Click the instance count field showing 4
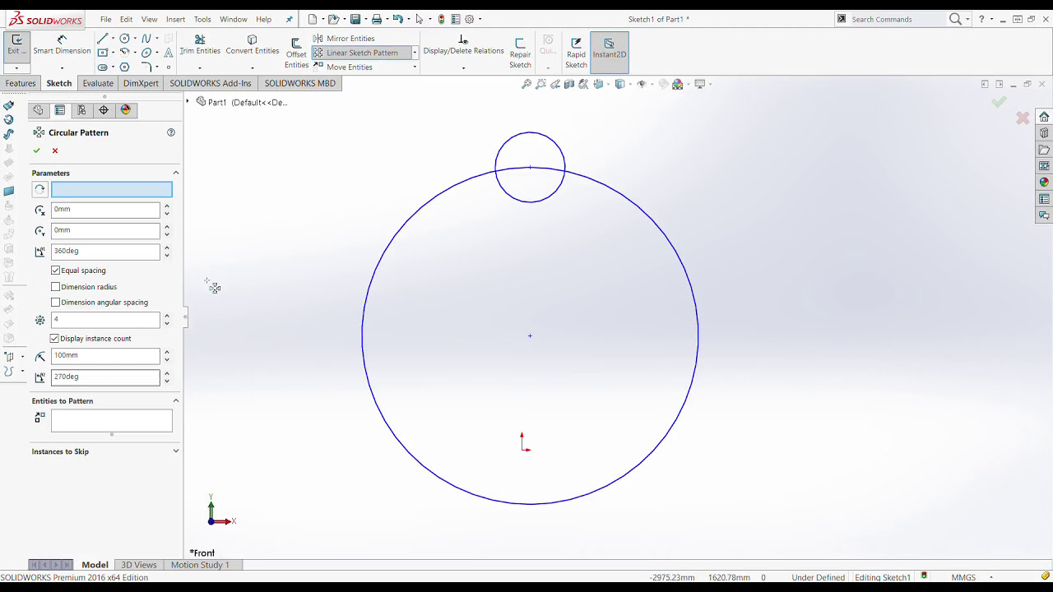Image resolution: width=1053 pixels, height=592 pixels. (105, 320)
